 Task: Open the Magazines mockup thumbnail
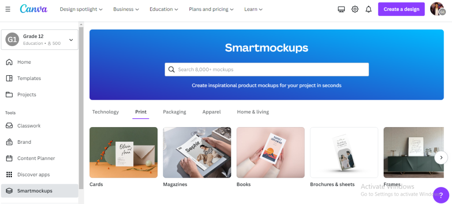tap(197, 153)
